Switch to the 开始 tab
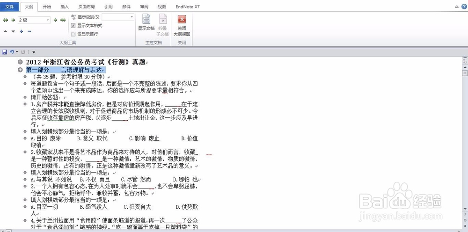 click(x=47, y=7)
